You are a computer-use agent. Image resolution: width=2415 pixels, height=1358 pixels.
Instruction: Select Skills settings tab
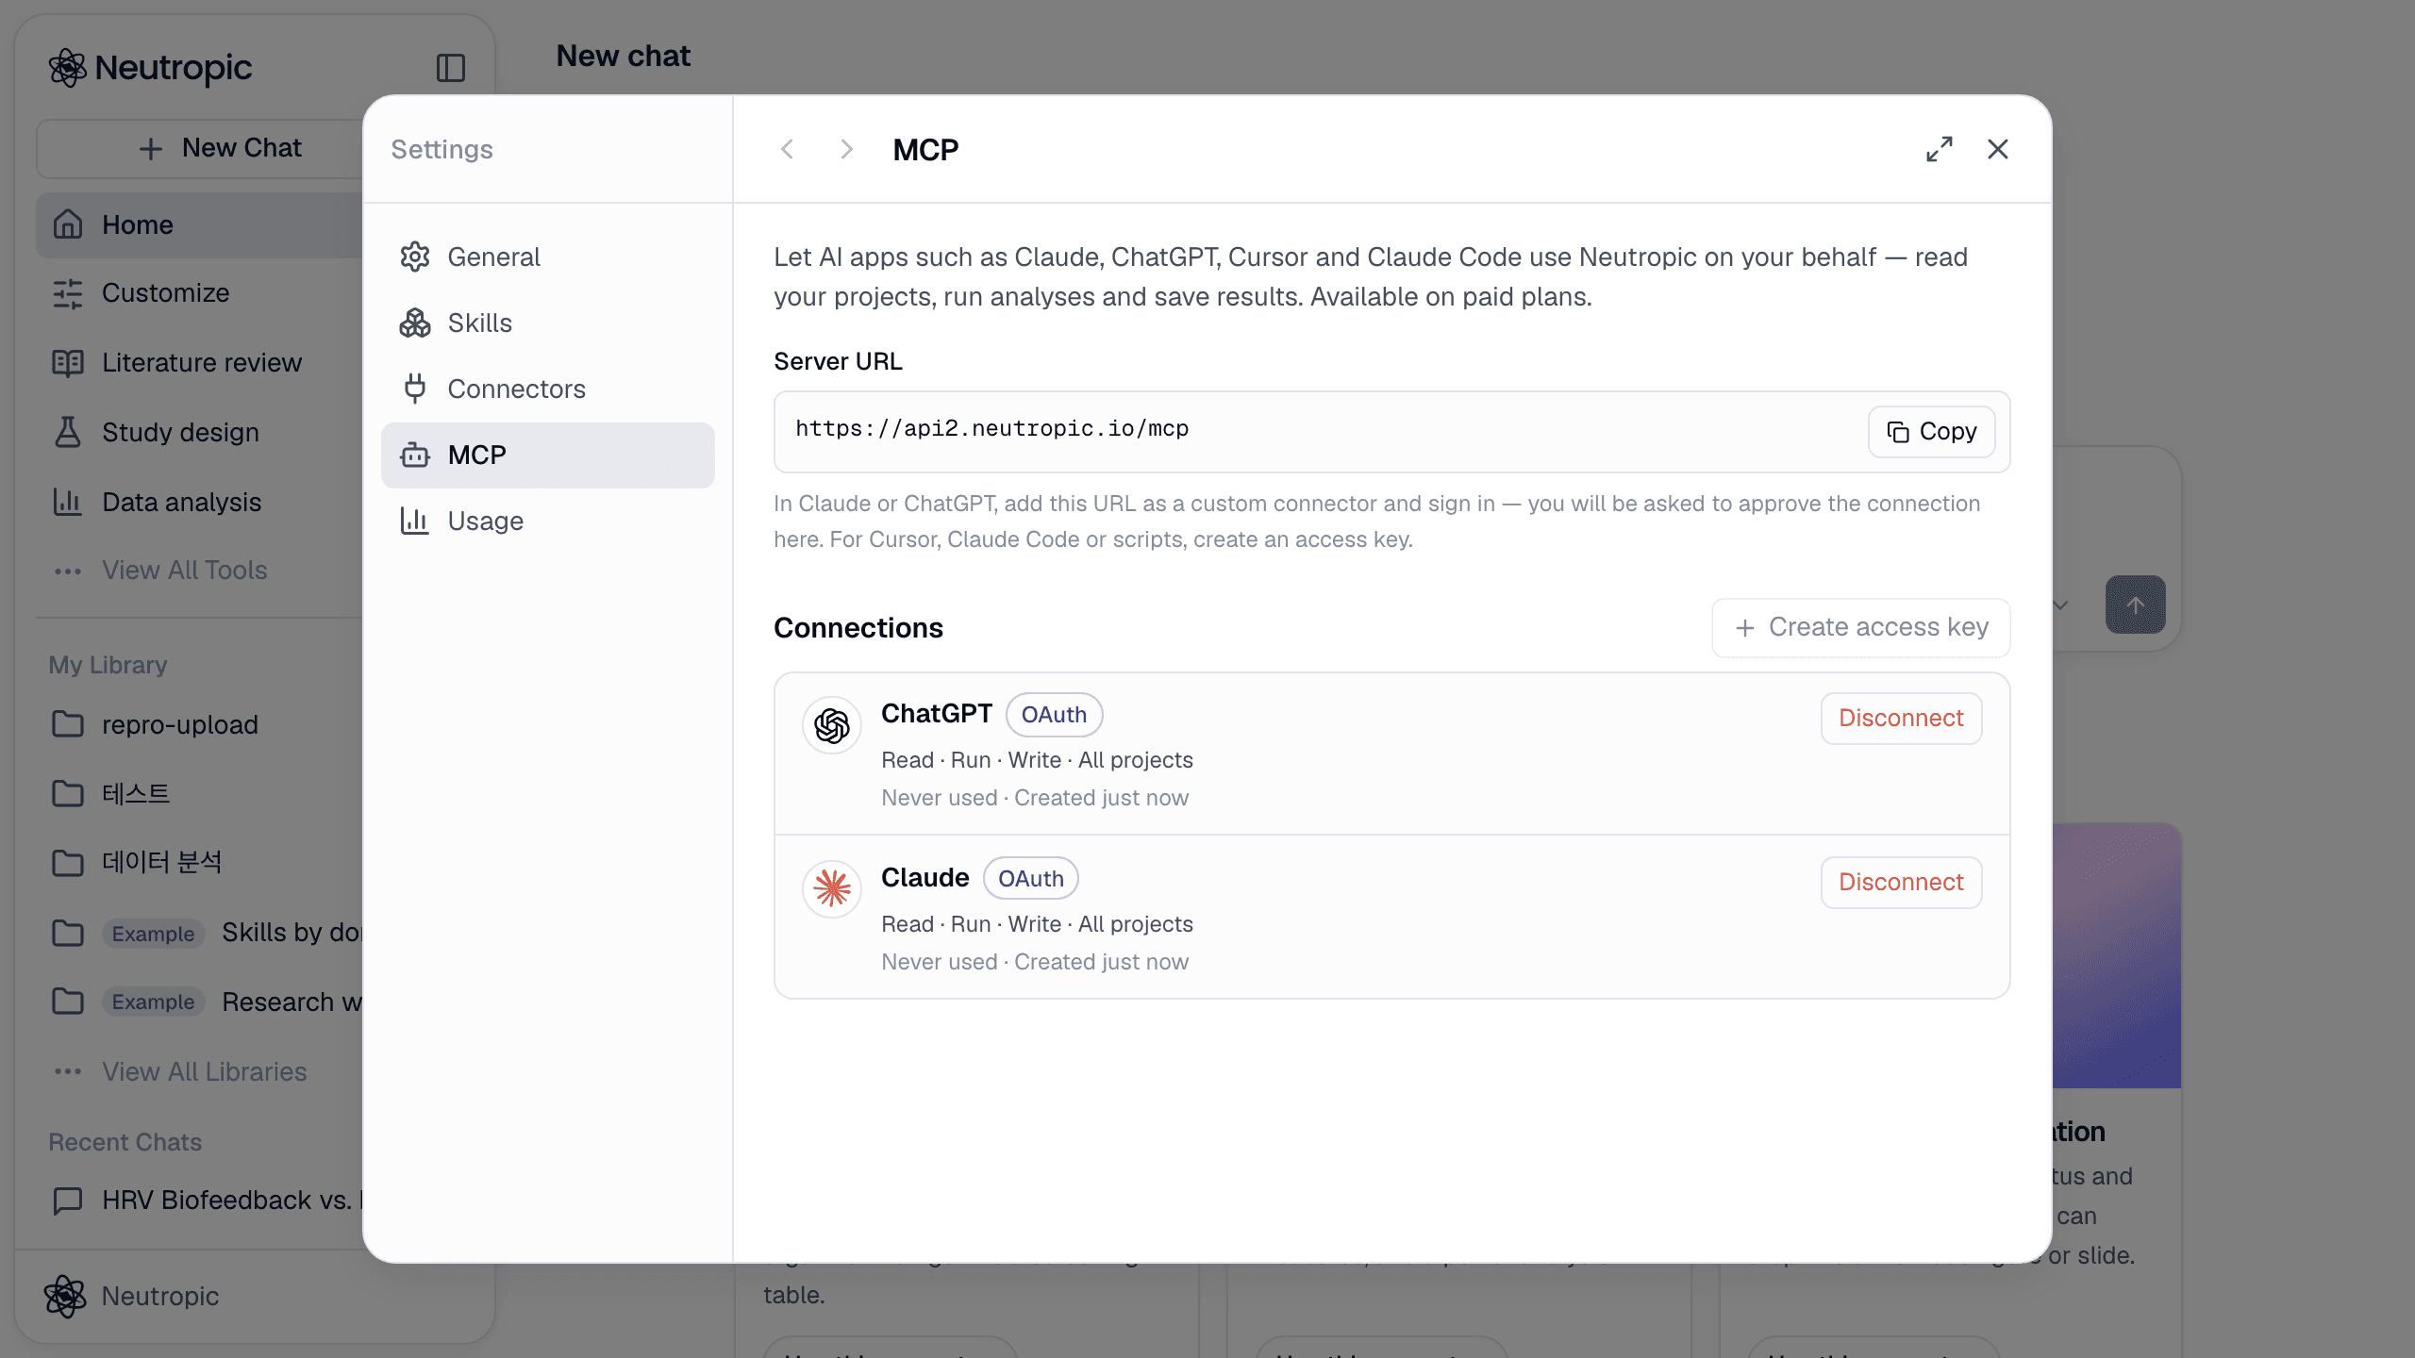coord(547,323)
